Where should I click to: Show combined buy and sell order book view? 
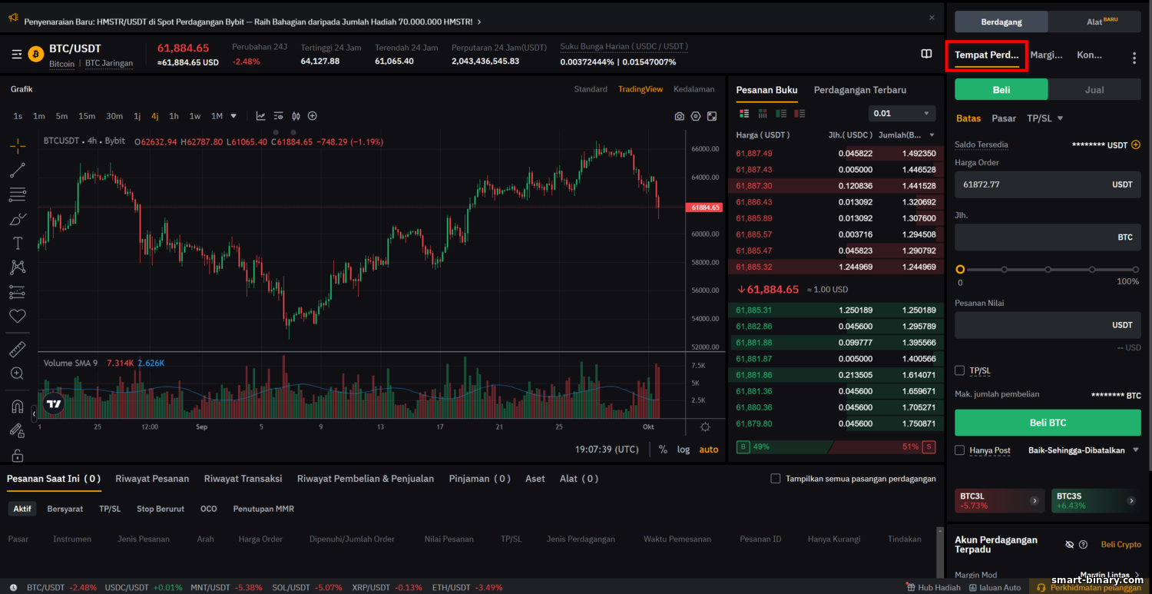[743, 114]
